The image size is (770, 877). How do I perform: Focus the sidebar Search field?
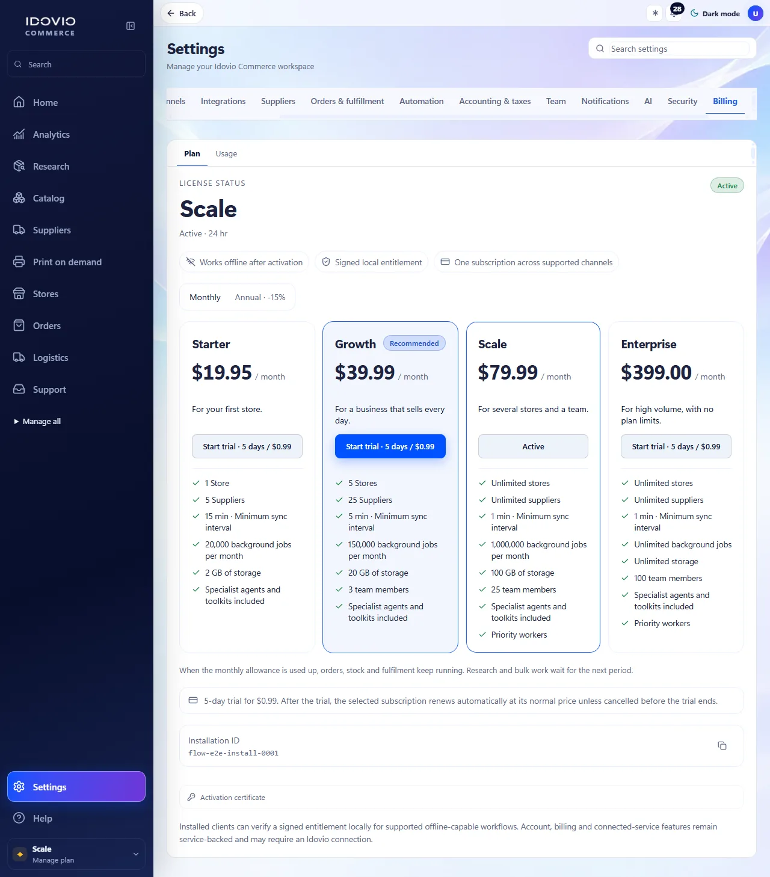coord(76,64)
